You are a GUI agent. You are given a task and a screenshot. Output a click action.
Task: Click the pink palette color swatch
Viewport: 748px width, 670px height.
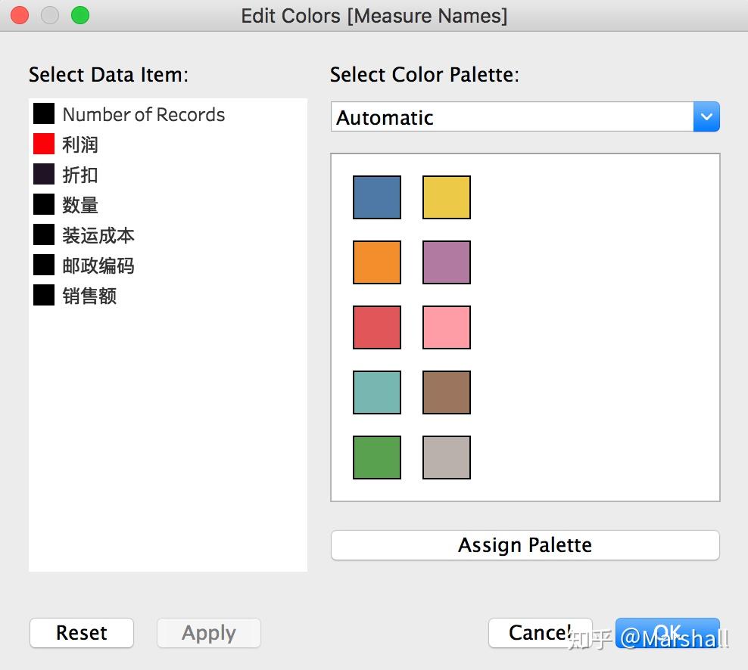(x=447, y=327)
